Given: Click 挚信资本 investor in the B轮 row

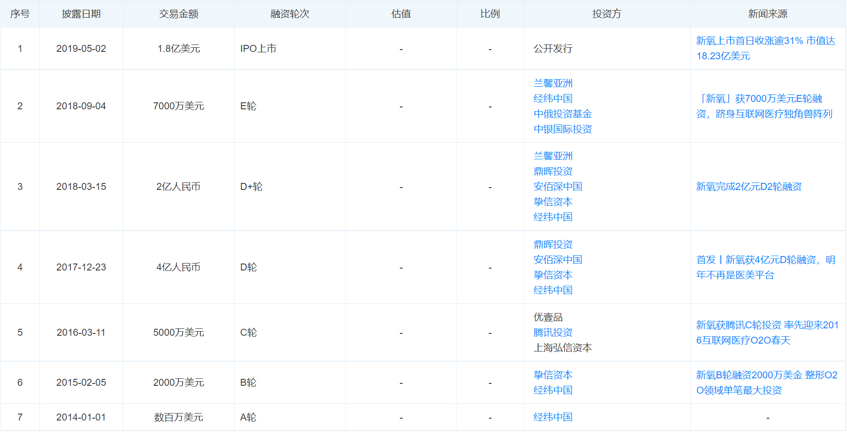Looking at the screenshot, I should [553, 375].
